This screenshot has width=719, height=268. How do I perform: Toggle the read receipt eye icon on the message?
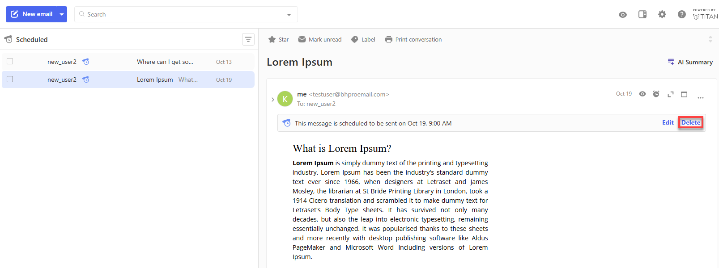point(642,94)
